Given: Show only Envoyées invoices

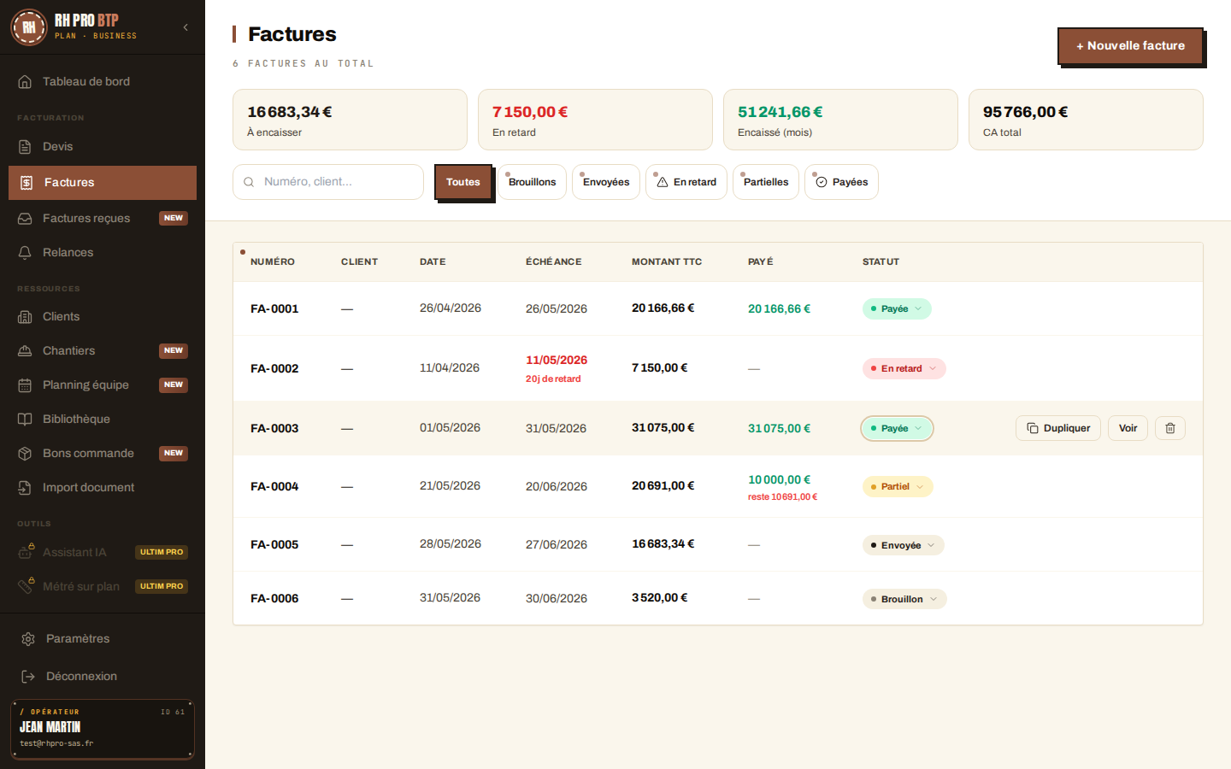Looking at the screenshot, I should click(606, 182).
